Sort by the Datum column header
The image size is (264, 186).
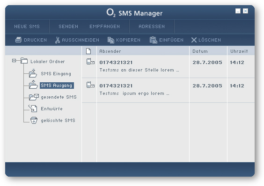(200, 51)
